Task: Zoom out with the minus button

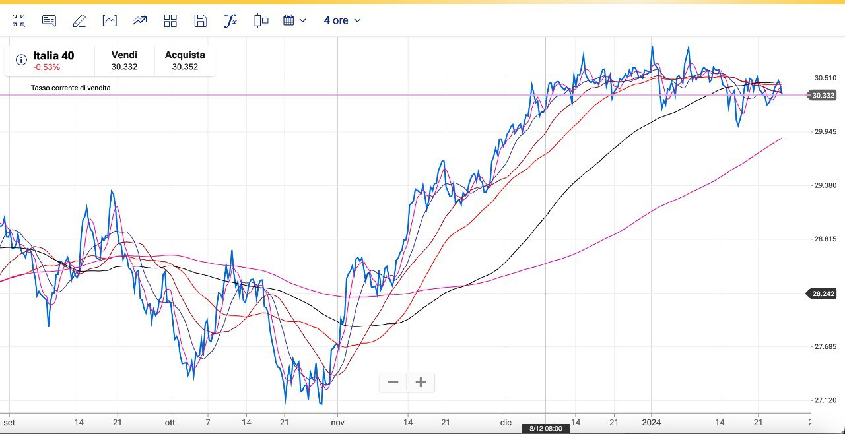Action: (x=393, y=382)
